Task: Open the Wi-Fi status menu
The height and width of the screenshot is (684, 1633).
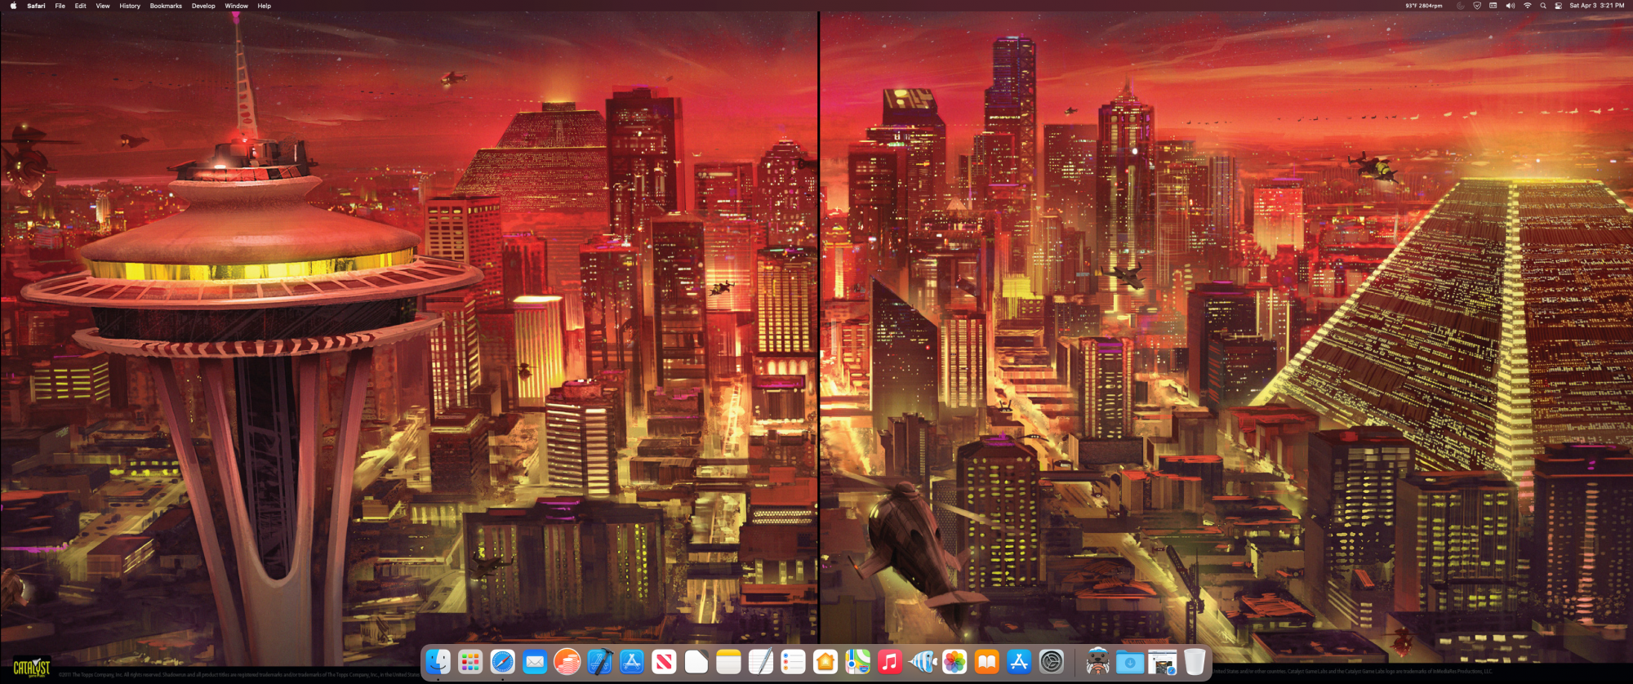Action: click(1527, 6)
